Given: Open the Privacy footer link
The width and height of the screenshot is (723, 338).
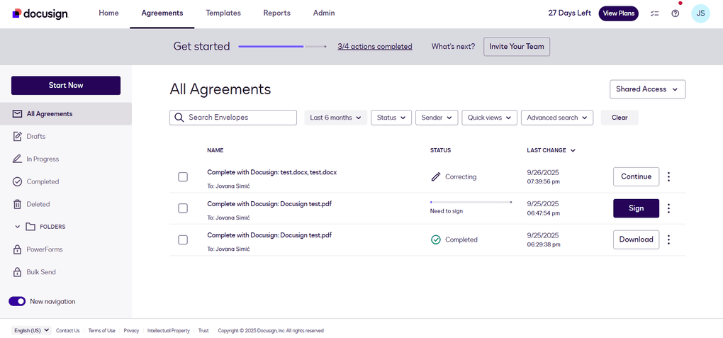Looking at the screenshot, I should (131, 331).
